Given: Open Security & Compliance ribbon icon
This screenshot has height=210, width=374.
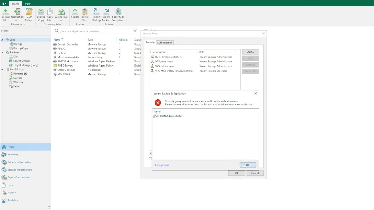Looking at the screenshot, I should click(118, 15).
